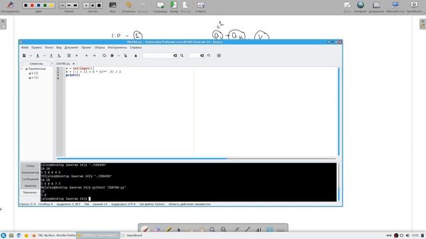Open the Проект menu in Geany
Image resolution: width=426 pixels, height=239 pixels.
pos(87,47)
